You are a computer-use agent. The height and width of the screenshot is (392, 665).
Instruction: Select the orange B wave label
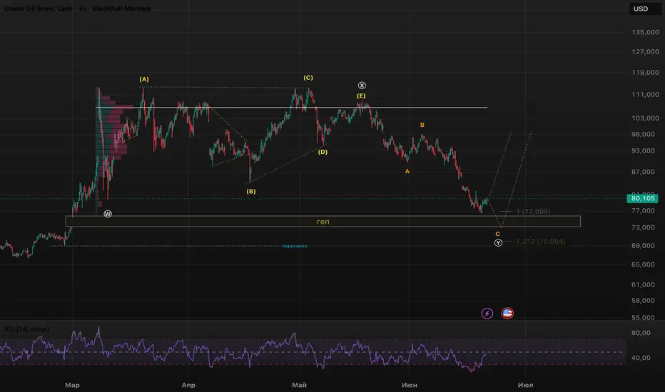point(422,125)
